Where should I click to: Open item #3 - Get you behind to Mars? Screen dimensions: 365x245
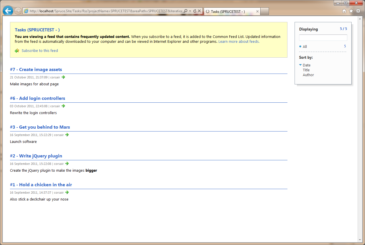pos(40,127)
